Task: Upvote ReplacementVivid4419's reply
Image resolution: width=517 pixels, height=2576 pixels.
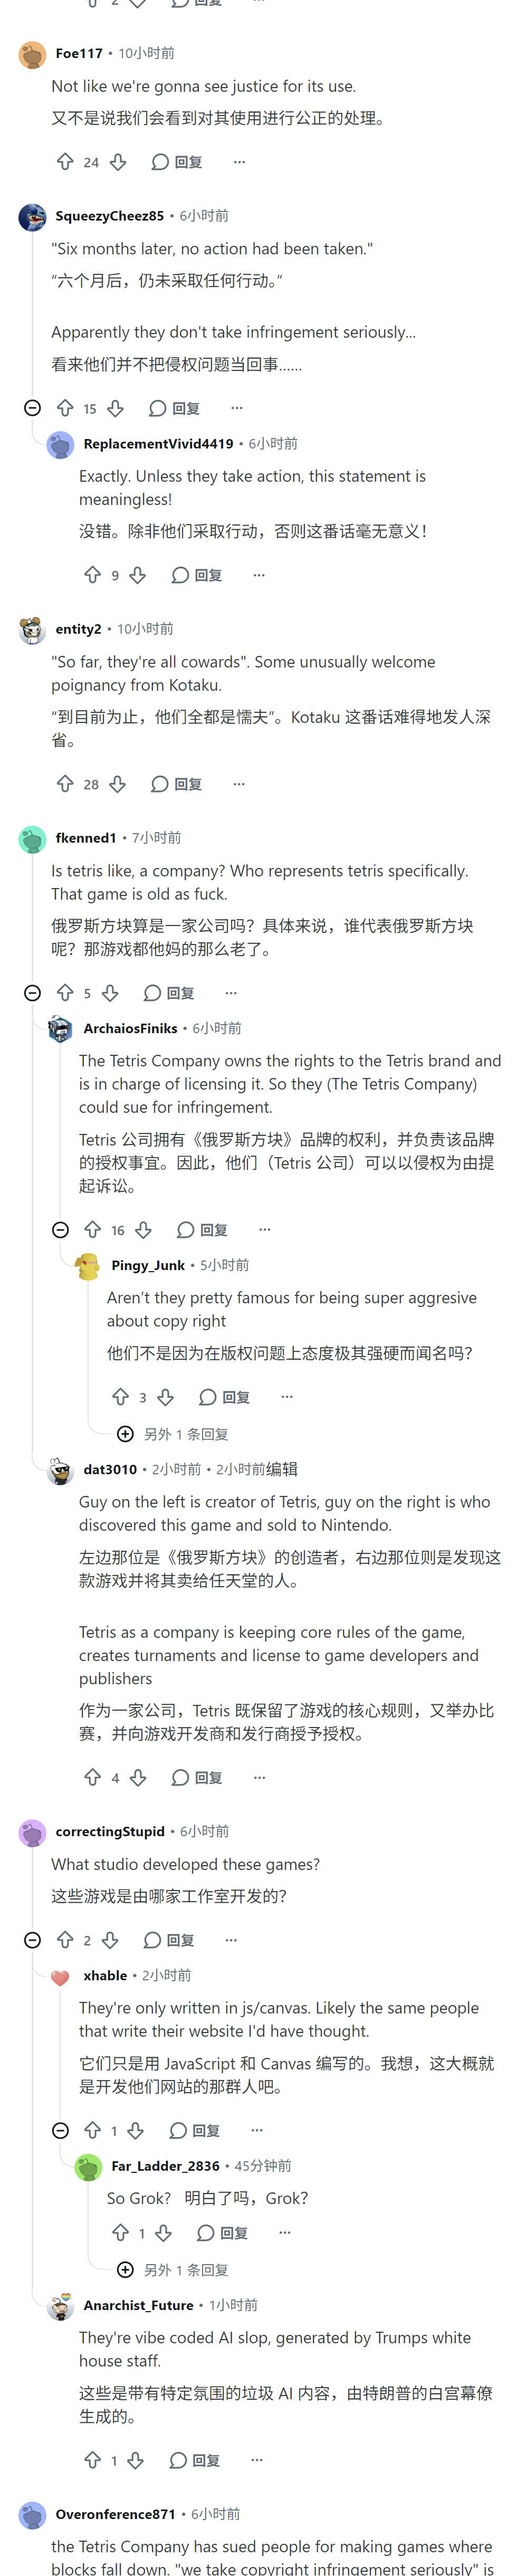Action: click(93, 575)
